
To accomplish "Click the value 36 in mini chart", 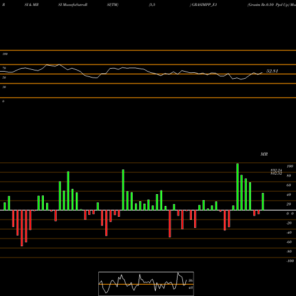I will tap(191, 281).
